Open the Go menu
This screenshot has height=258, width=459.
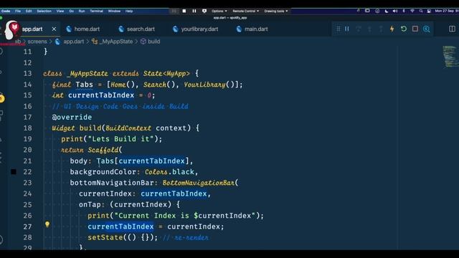click(x=72, y=11)
